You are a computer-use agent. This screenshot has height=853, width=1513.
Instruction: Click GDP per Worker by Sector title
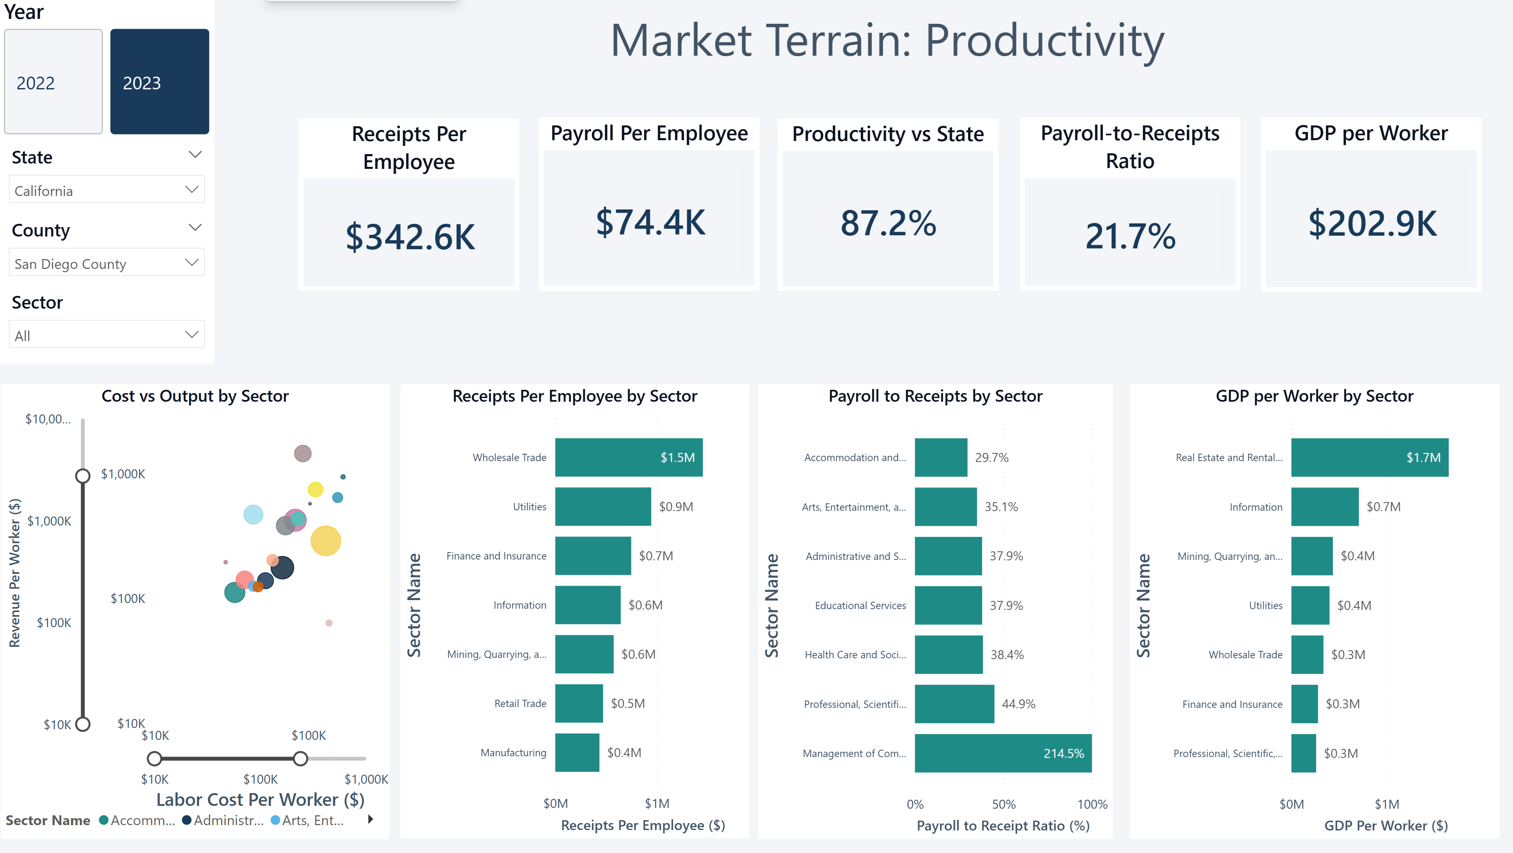point(1314,396)
